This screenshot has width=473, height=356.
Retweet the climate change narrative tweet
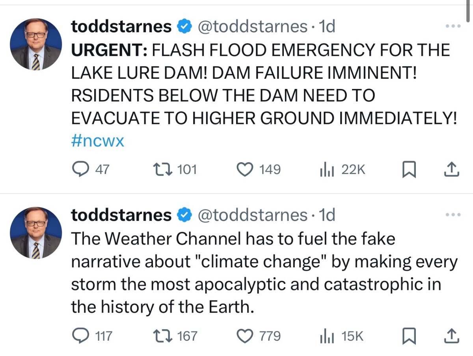click(x=161, y=336)
